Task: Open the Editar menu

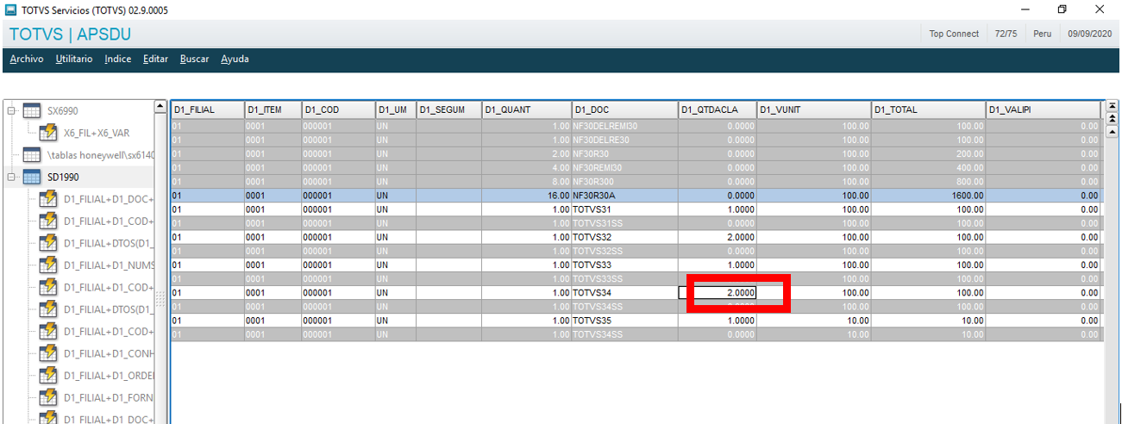Action: (x=156, y=59)
